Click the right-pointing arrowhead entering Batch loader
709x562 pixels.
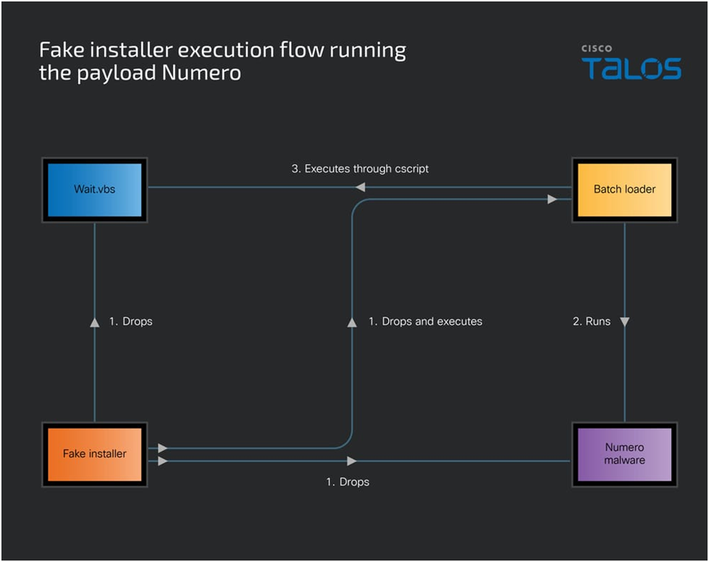[553, 199]
